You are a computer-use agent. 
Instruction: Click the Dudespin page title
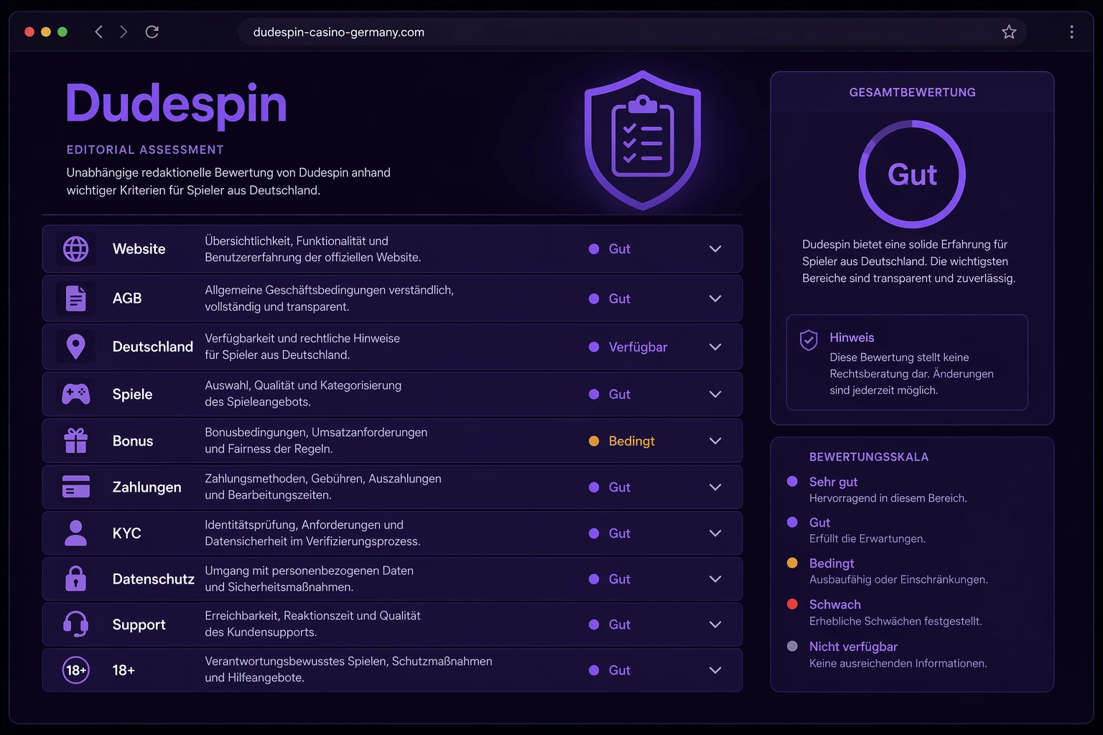[x=176, y=104]
